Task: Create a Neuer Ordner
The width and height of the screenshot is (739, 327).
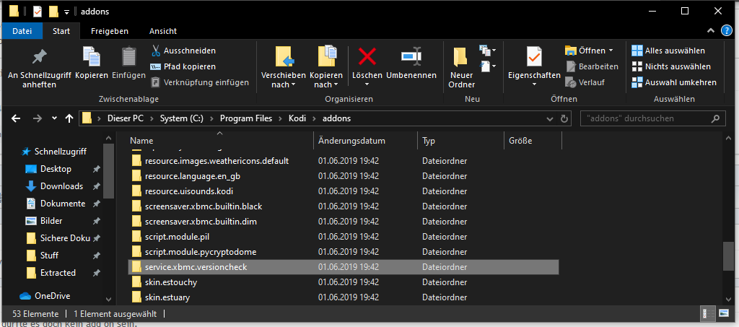Action: [x=461, y=68]
